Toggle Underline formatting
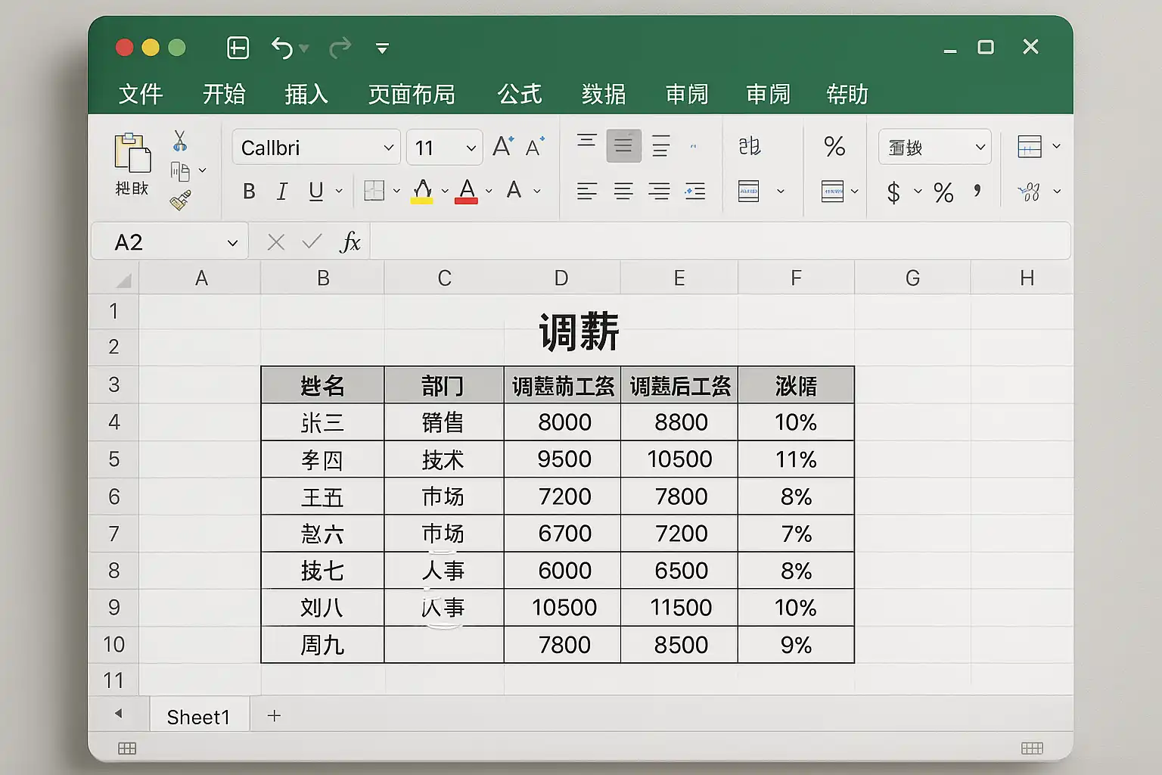The height and width of the screenshot is (775, 1162). (x=316, y=191)
